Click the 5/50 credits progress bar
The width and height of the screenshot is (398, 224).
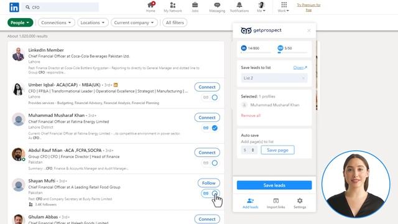click(292, 52)
